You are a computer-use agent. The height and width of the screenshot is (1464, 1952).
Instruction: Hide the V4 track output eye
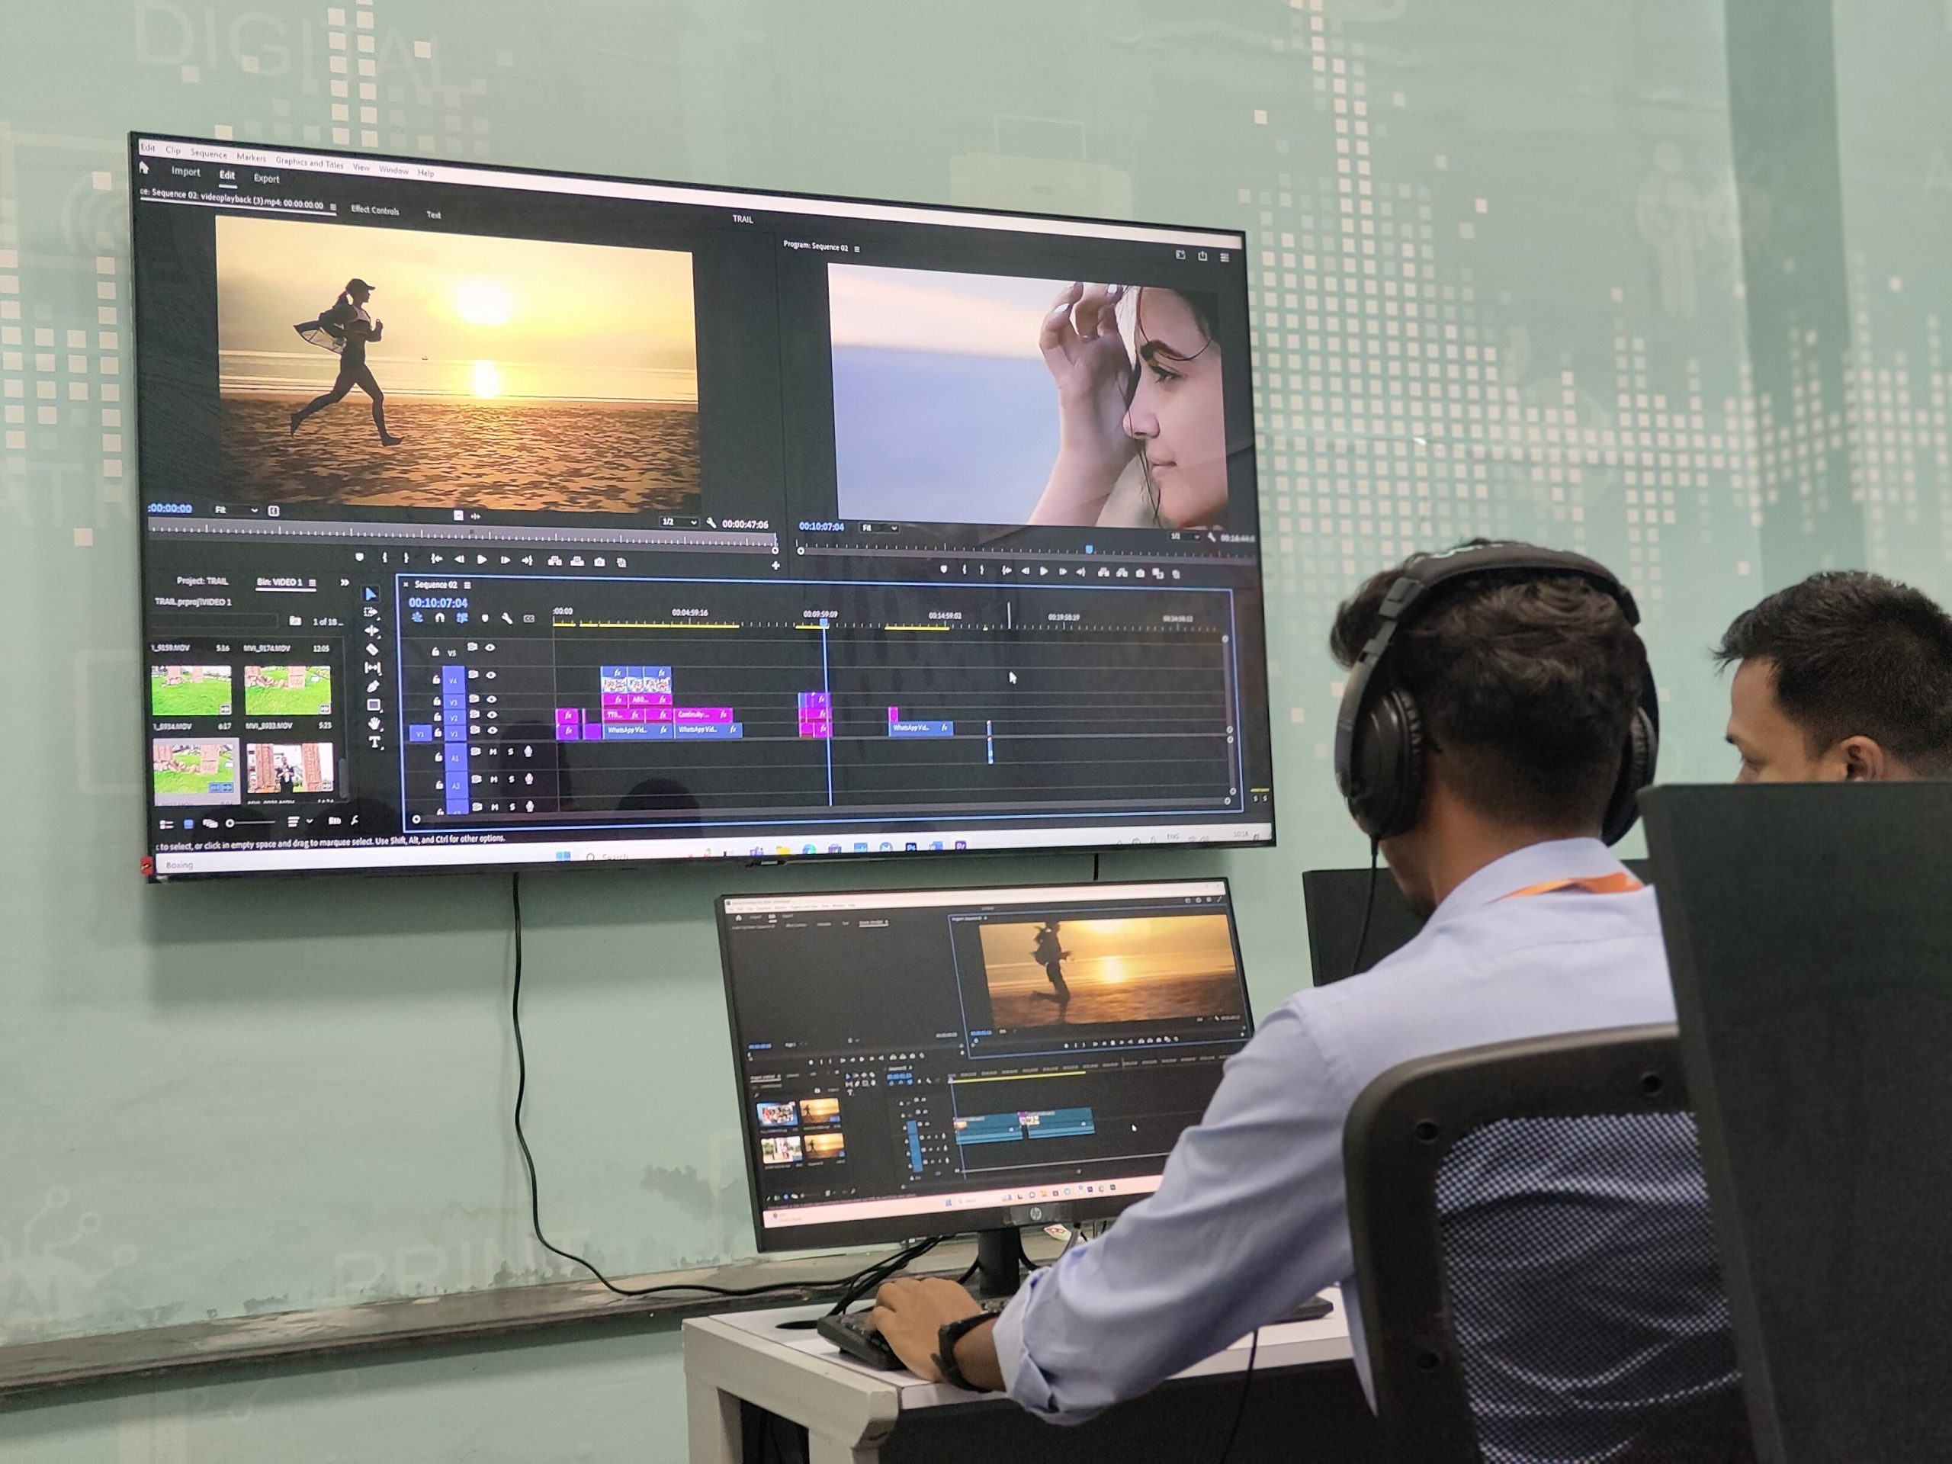coord(492,675)
